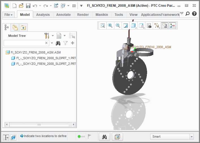
Task: Toggle the navigator pane with the status bar tree icon
Action: [6, 138]
